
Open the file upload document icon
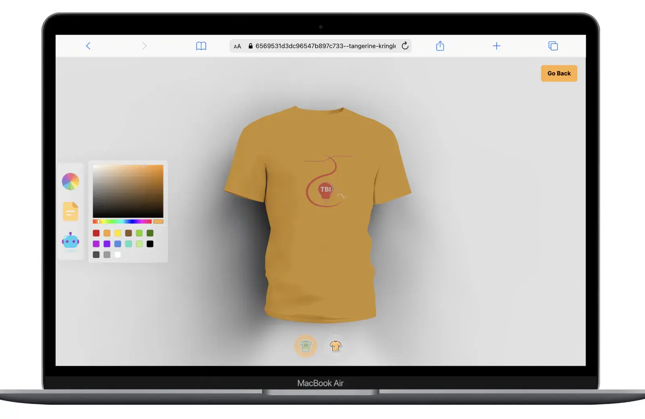tap(71, 211)
